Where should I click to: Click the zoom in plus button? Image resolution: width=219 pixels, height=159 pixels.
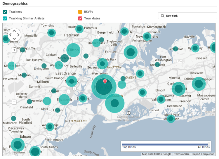point(14,50)
